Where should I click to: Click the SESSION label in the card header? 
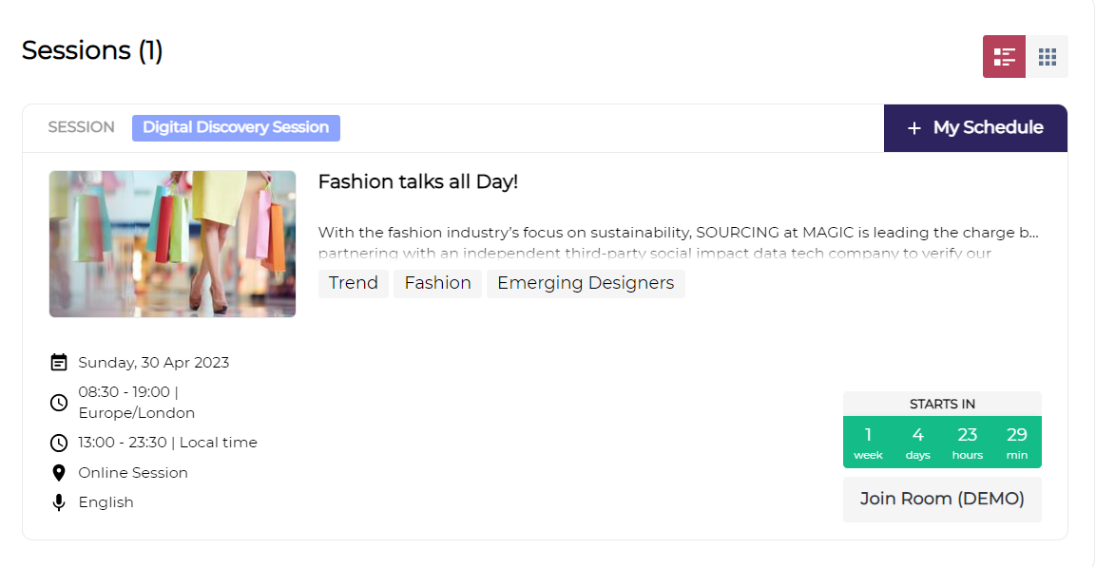tap(81, 127)
